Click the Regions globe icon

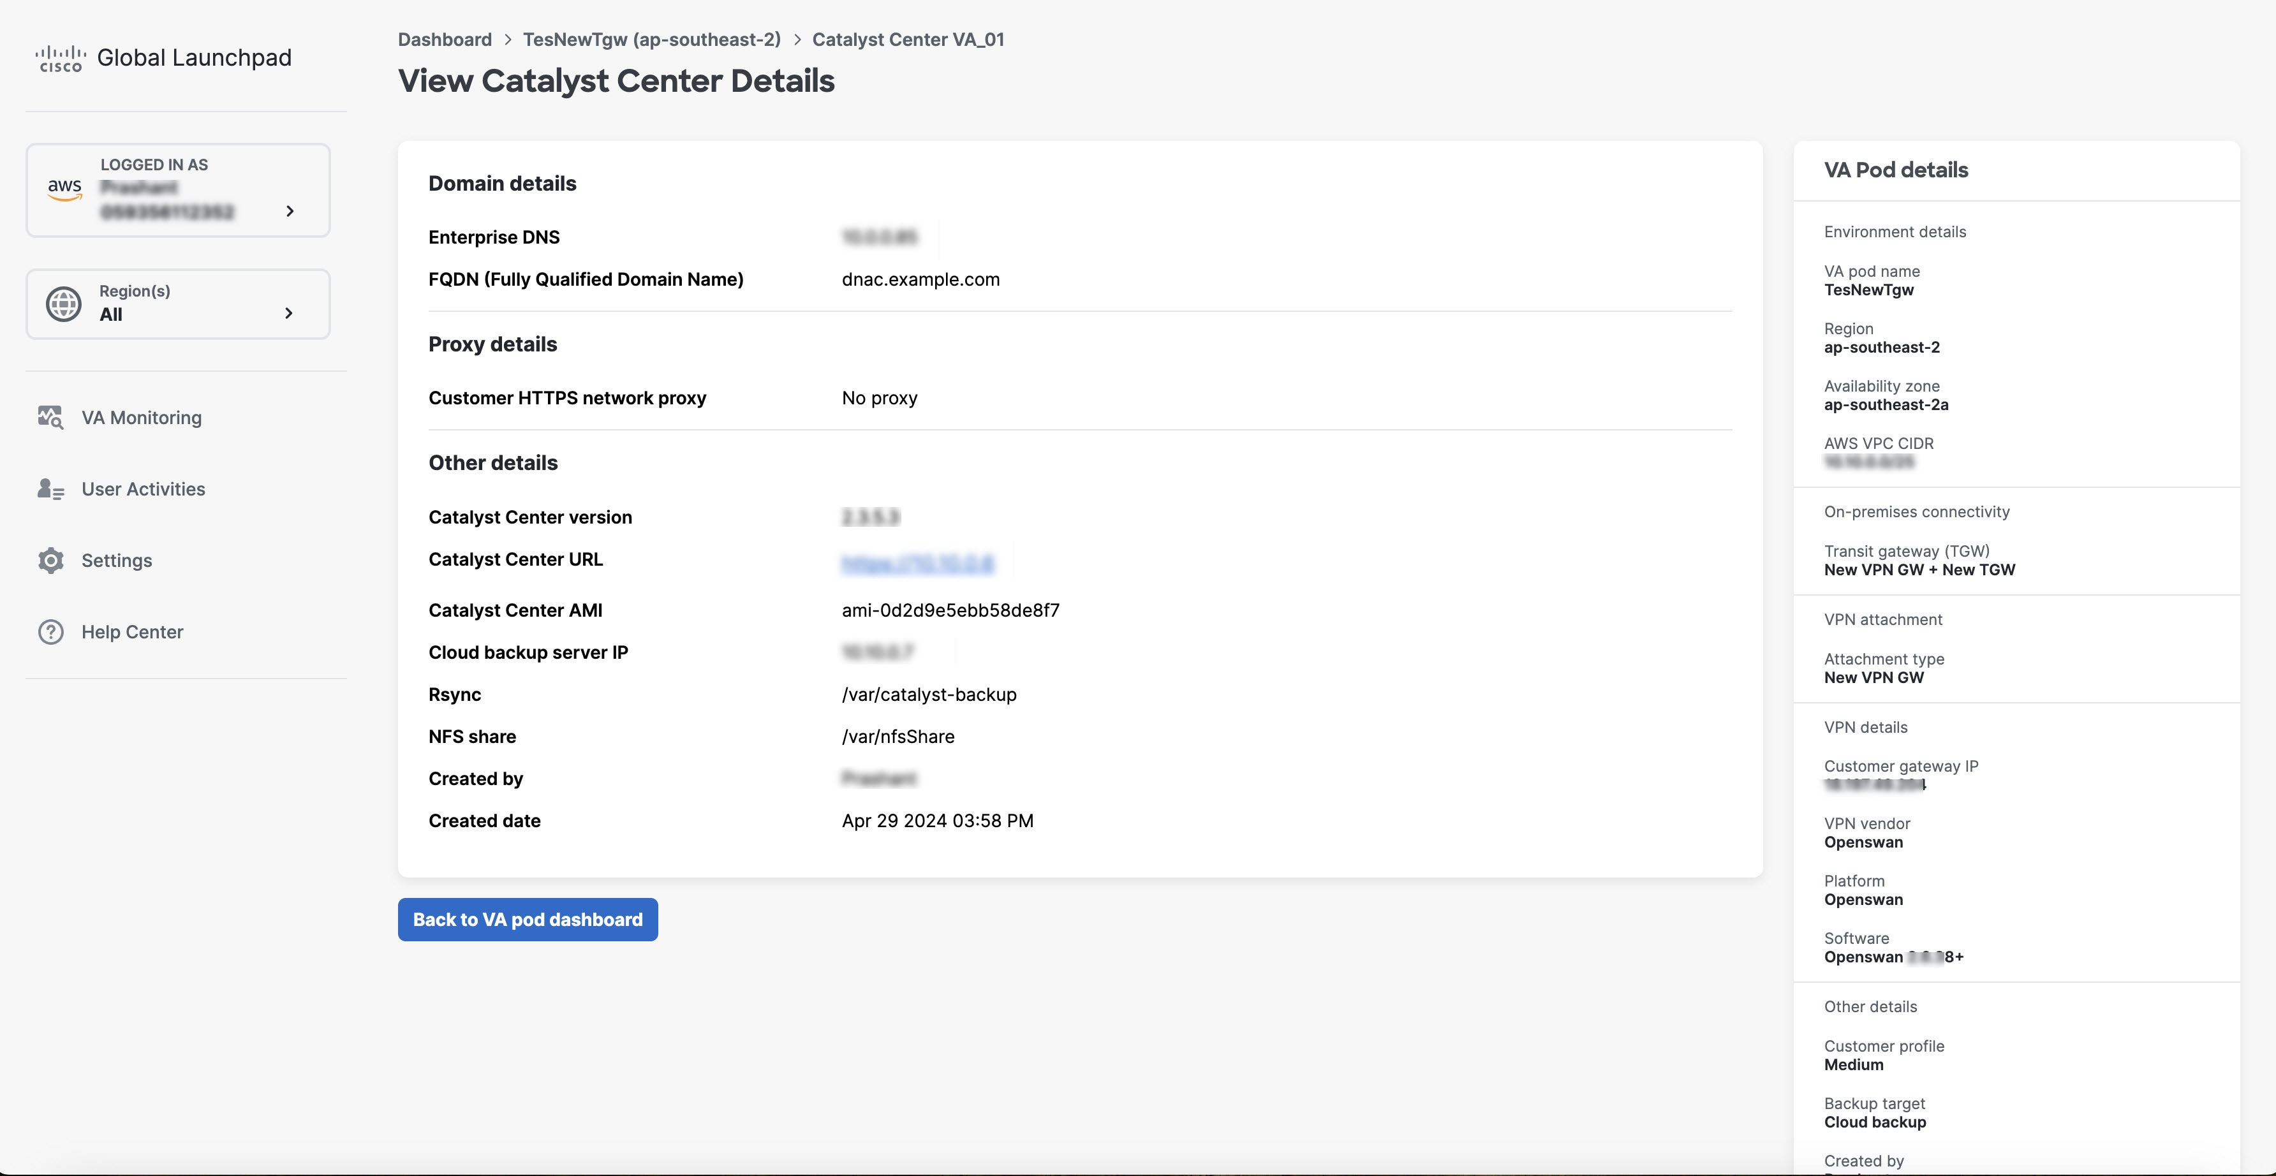tap(64, 304)
